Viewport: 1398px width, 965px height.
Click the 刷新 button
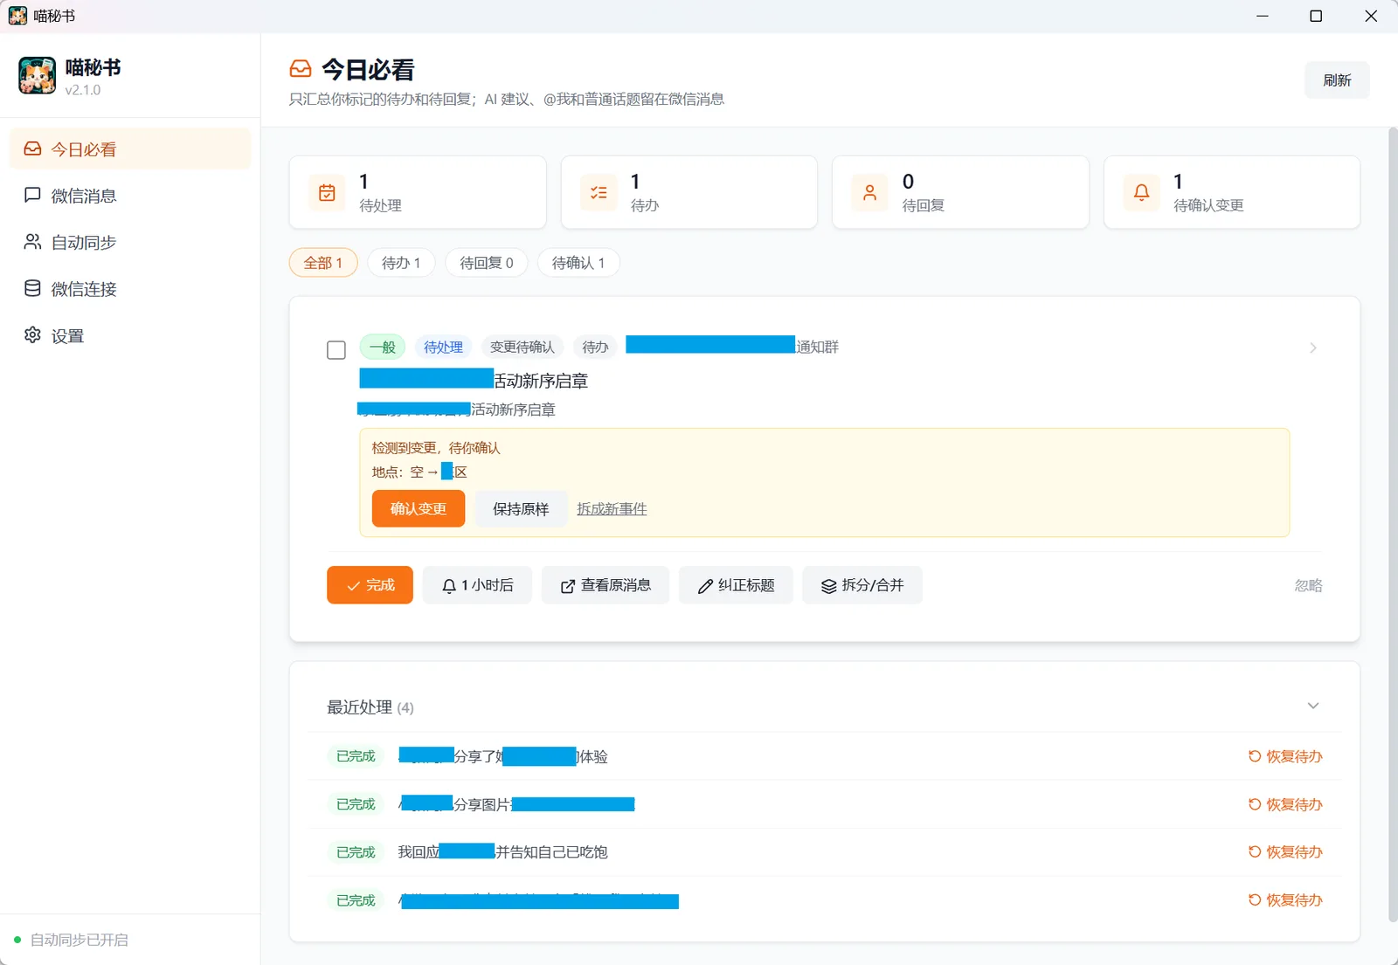tap(1337, 80)
